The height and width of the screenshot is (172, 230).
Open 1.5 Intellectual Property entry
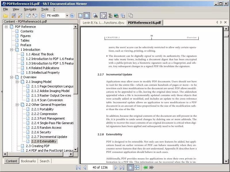click(43, 73)
